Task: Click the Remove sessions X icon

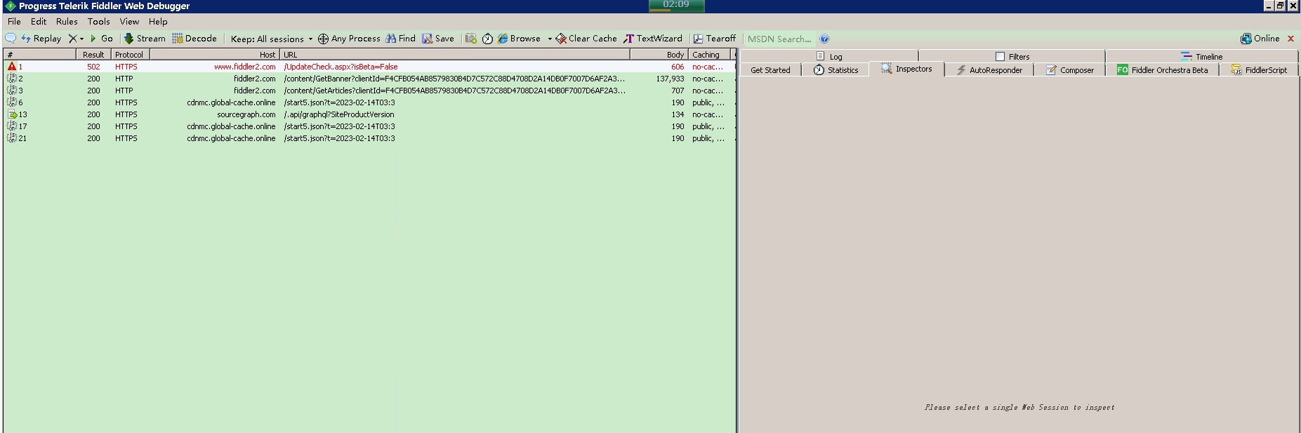Action: (x=72, y=39)
